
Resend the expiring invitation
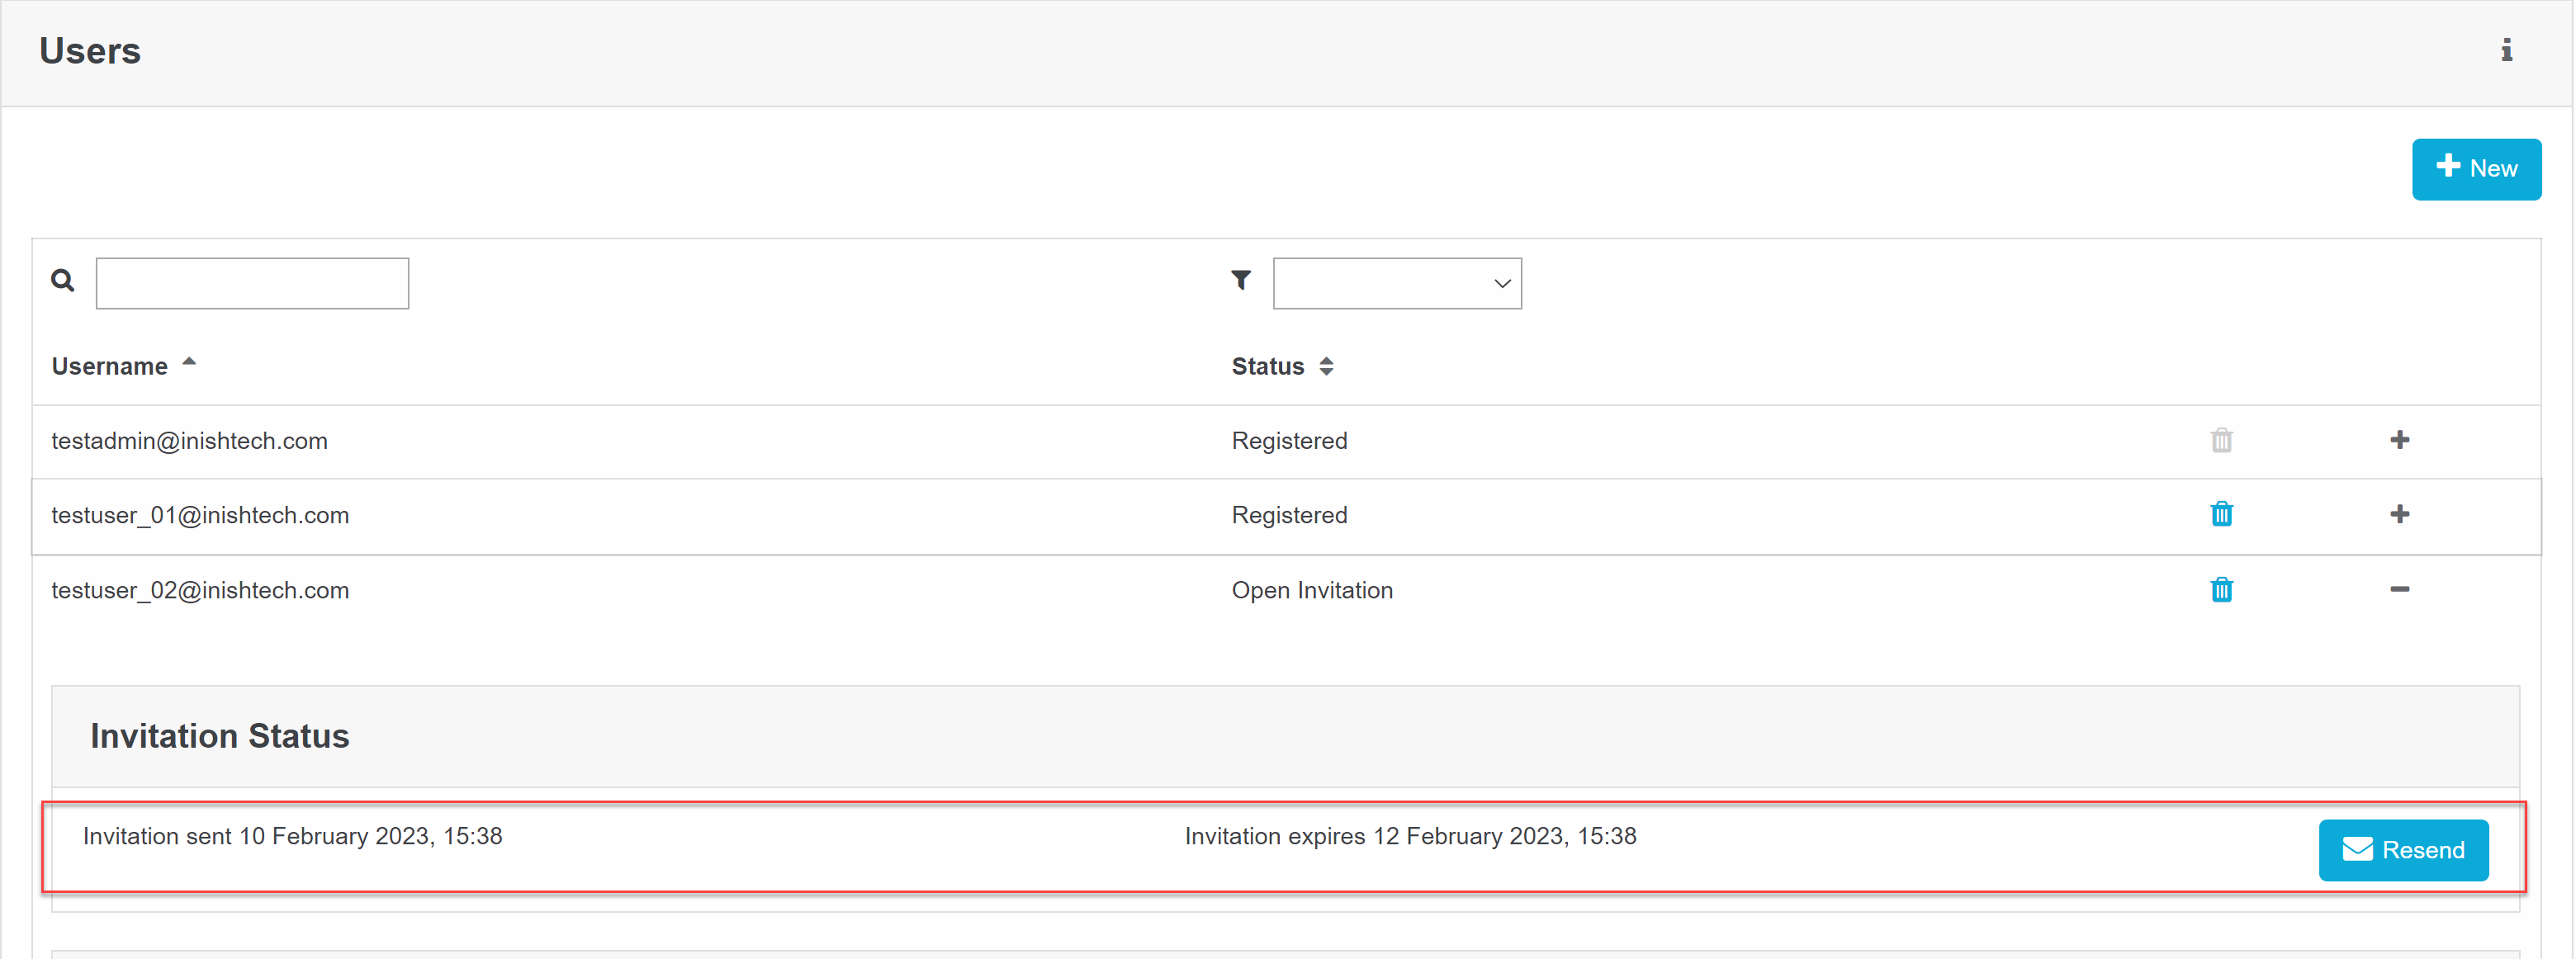tap(2404, 849)
